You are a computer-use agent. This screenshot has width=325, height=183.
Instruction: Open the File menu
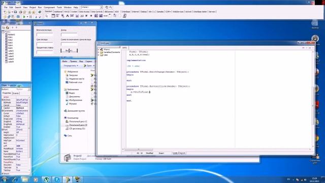pyautogui.click(x=6, y=7)
